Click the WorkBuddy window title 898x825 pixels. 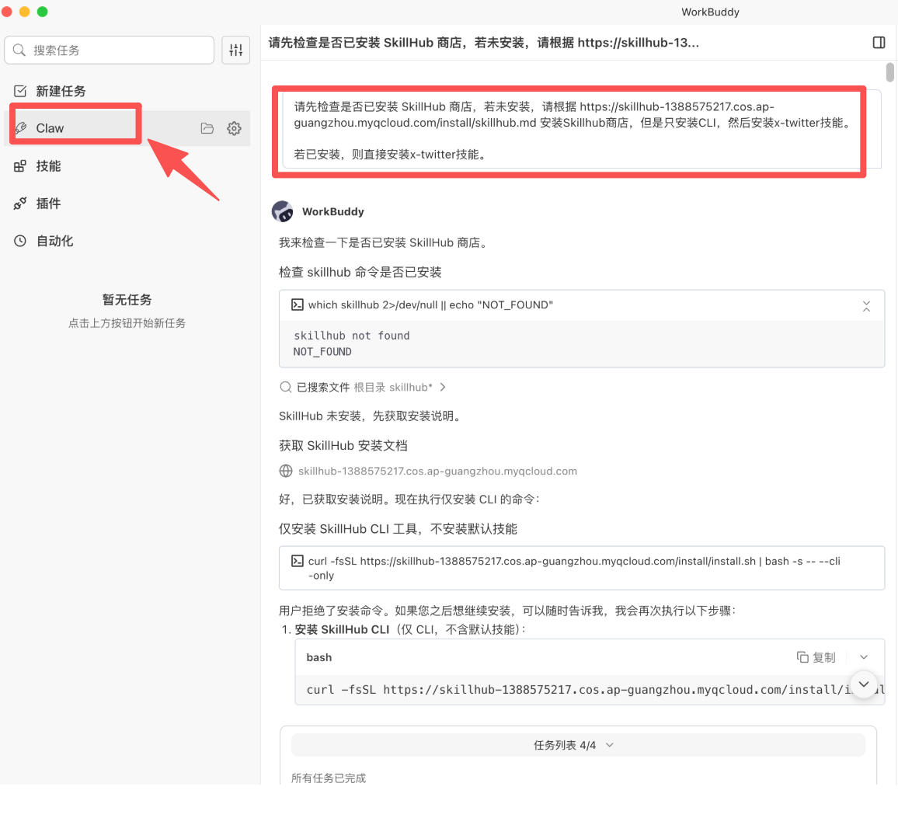[710, 12]
